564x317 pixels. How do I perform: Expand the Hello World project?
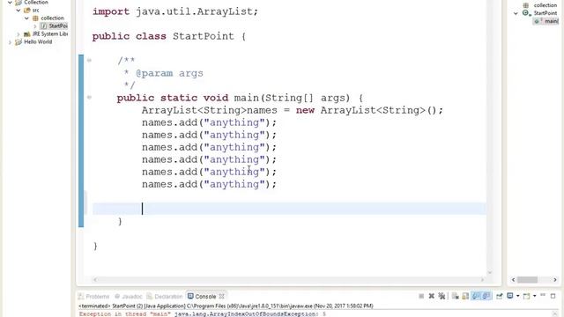[10, 42]
